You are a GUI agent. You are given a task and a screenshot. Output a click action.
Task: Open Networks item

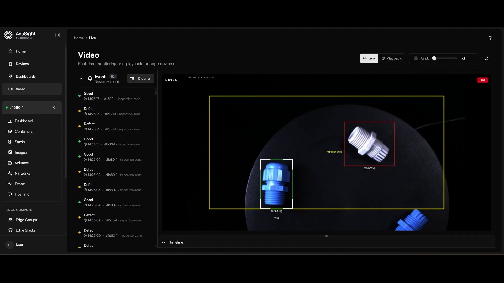pos(32,173)
